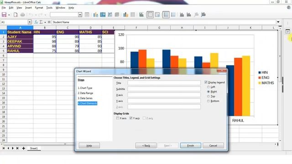This screenshot has width=292, height=164.
Task: Select the Top legend position radio
Action: pyautogui.click(x=209, y=96)
